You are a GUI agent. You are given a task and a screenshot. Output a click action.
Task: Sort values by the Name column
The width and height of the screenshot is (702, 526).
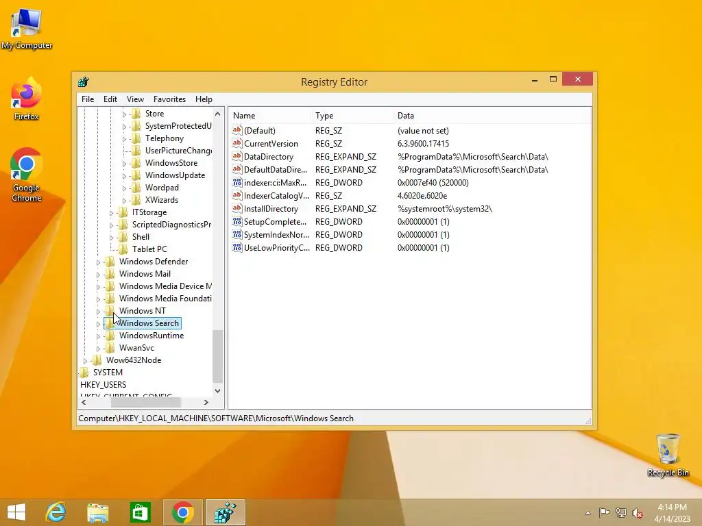click(269, 115)
